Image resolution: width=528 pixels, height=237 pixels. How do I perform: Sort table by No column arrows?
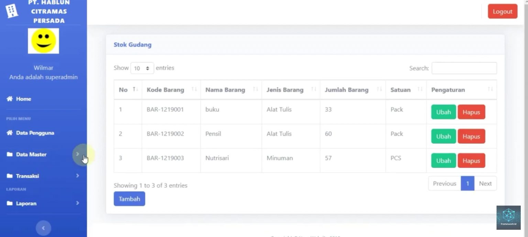[x=136, y=90]
